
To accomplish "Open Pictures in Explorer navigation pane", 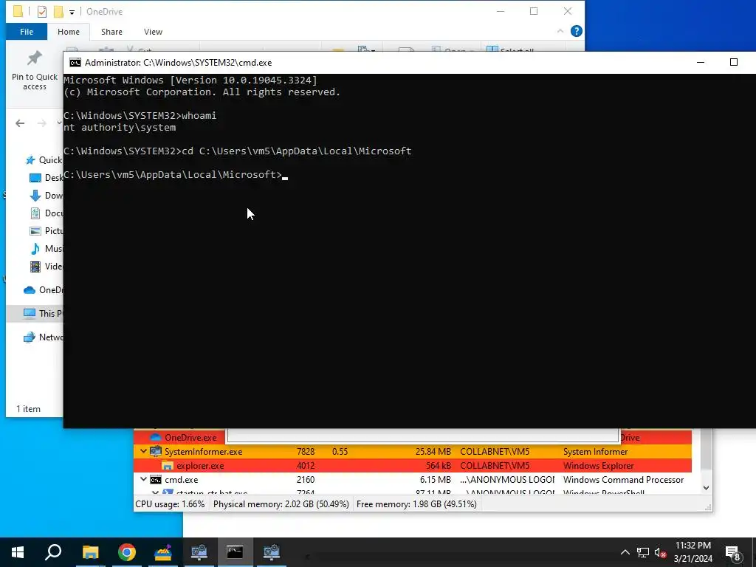I will [x=47, y=231].
